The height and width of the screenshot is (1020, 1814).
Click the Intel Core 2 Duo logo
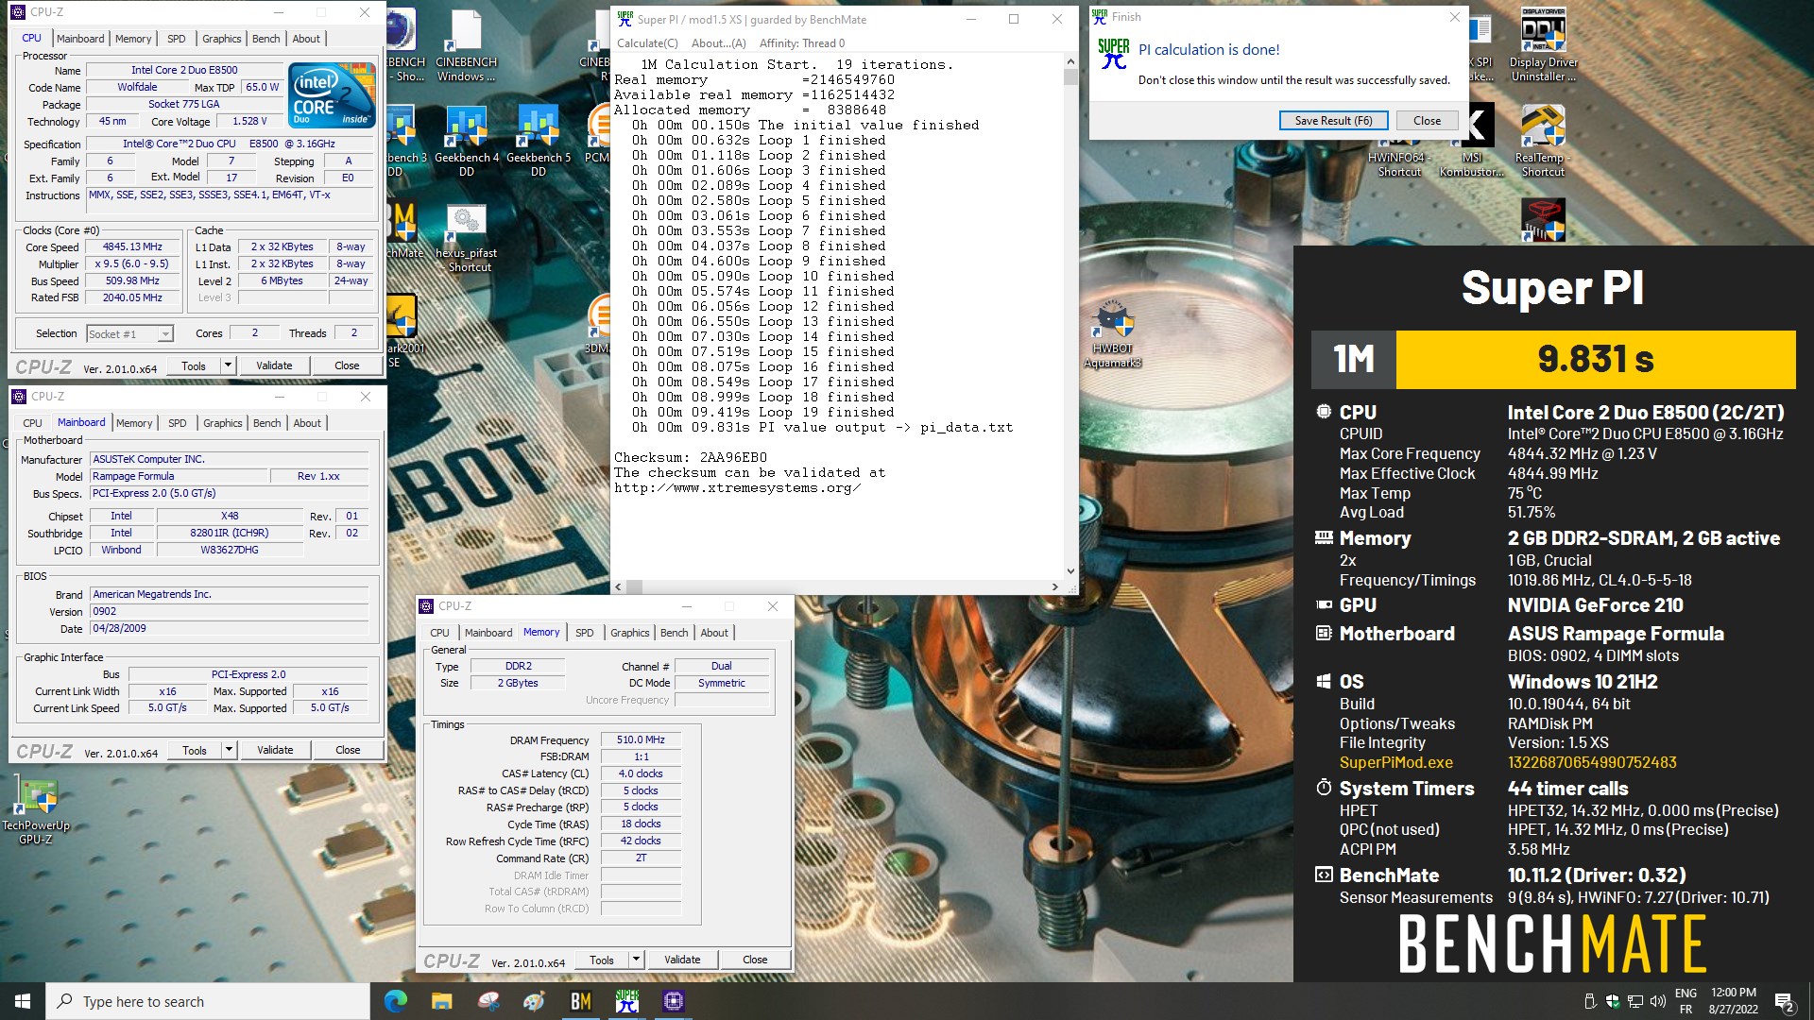pyautogui.click(x=332, y=95)
